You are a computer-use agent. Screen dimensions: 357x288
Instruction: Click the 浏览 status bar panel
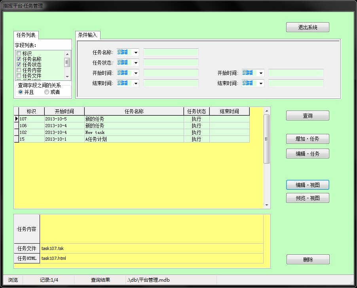coord(13,280)
